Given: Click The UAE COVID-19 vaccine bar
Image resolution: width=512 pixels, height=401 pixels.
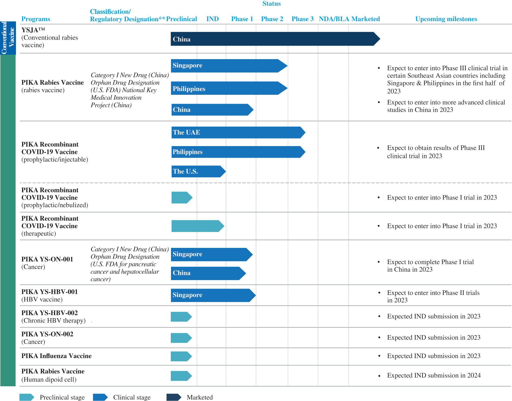Looking at the screenshot, I should pyautogui.click(x=238, y=132).
